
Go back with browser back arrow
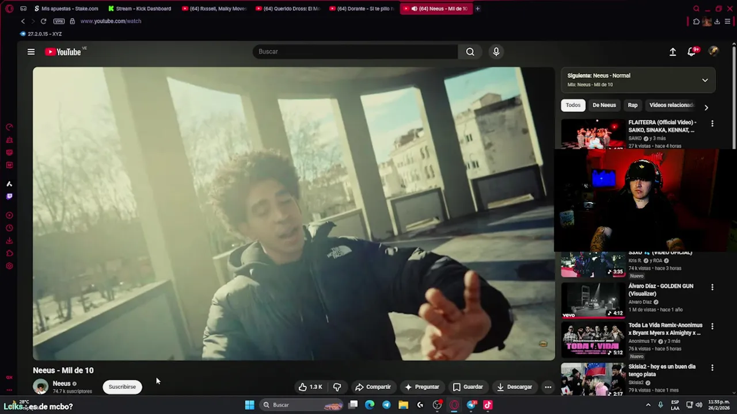(23, 21)
